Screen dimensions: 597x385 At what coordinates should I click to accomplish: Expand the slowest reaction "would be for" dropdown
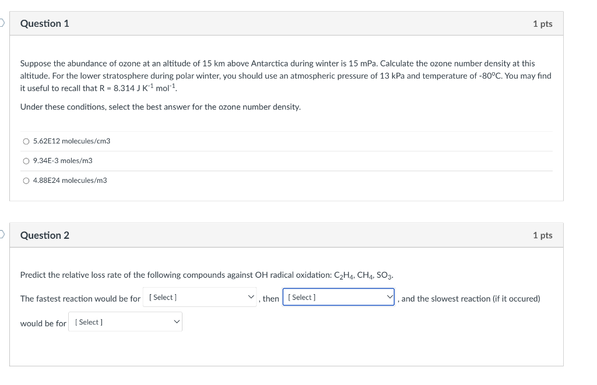125,322
